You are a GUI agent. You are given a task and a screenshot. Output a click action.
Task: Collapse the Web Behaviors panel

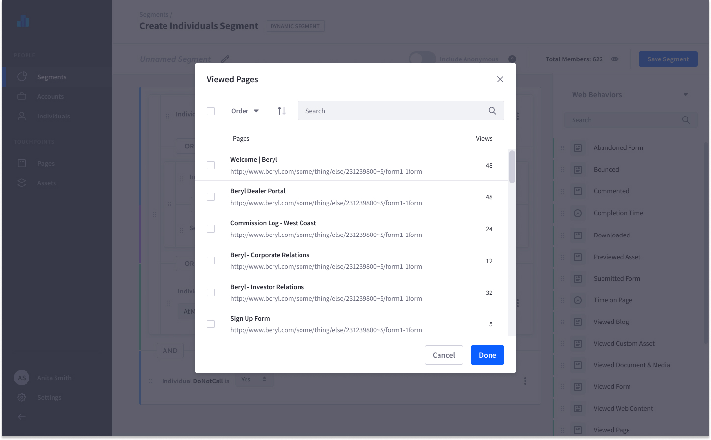coord(686,94)
